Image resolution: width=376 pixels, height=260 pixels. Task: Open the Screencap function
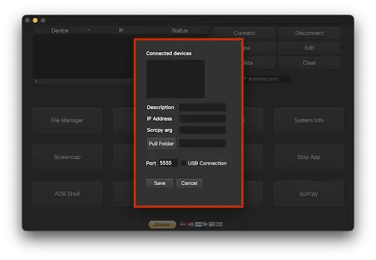tap(67, 157)
